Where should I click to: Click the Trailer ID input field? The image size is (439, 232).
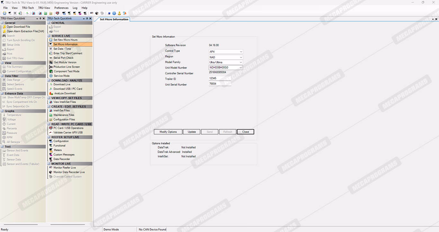[x=220, y=78]
